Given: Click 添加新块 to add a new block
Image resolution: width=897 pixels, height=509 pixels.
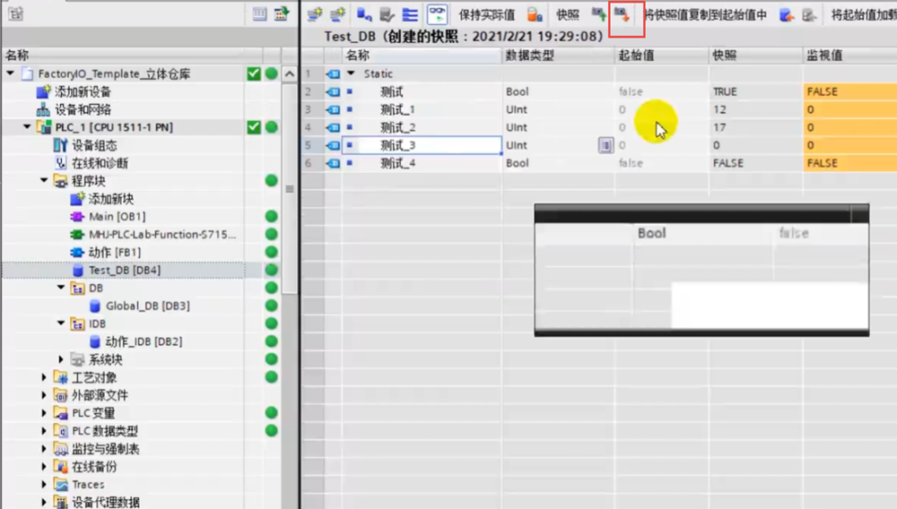Looking at the screenshot, I should pos(110,199).
